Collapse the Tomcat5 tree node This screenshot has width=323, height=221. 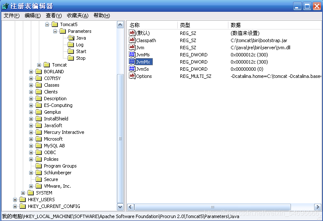click(47, 24)
